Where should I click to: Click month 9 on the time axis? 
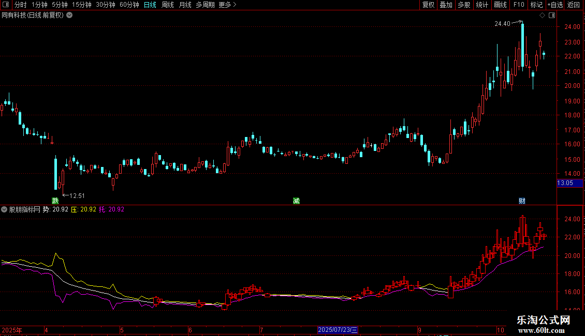419,330
